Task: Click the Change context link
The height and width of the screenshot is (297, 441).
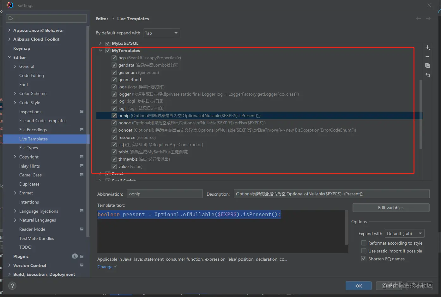Action: point(107,267)
